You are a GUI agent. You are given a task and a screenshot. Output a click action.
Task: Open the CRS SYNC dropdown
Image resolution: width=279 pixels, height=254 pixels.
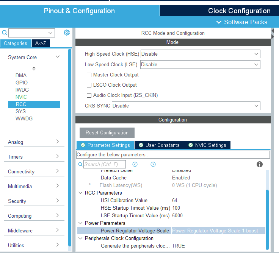pyautogui.click(x=186, y=106)
